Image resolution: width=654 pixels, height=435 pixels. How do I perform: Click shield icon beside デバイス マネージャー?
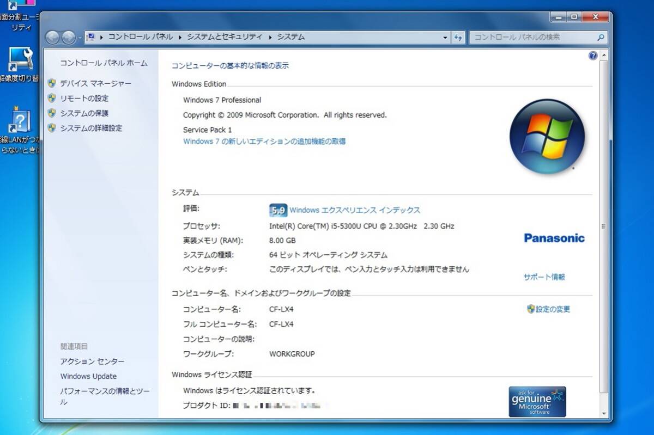tap(52, 83)
